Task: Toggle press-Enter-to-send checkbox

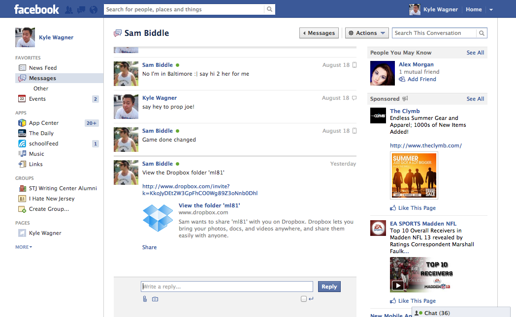Action: (304, 299)
